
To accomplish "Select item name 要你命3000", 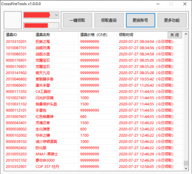I will (45, 161).
